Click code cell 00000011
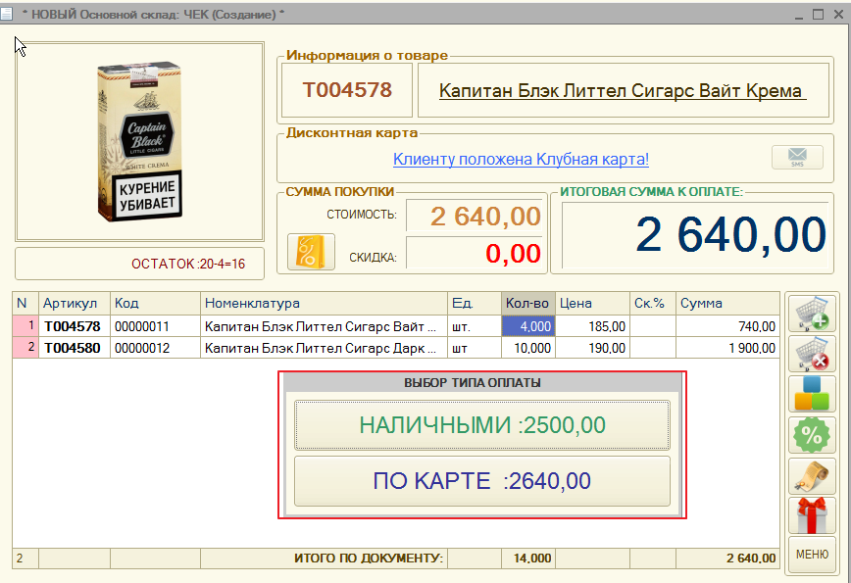Screen dimensions: 851x583 click(x=155, y=326)
